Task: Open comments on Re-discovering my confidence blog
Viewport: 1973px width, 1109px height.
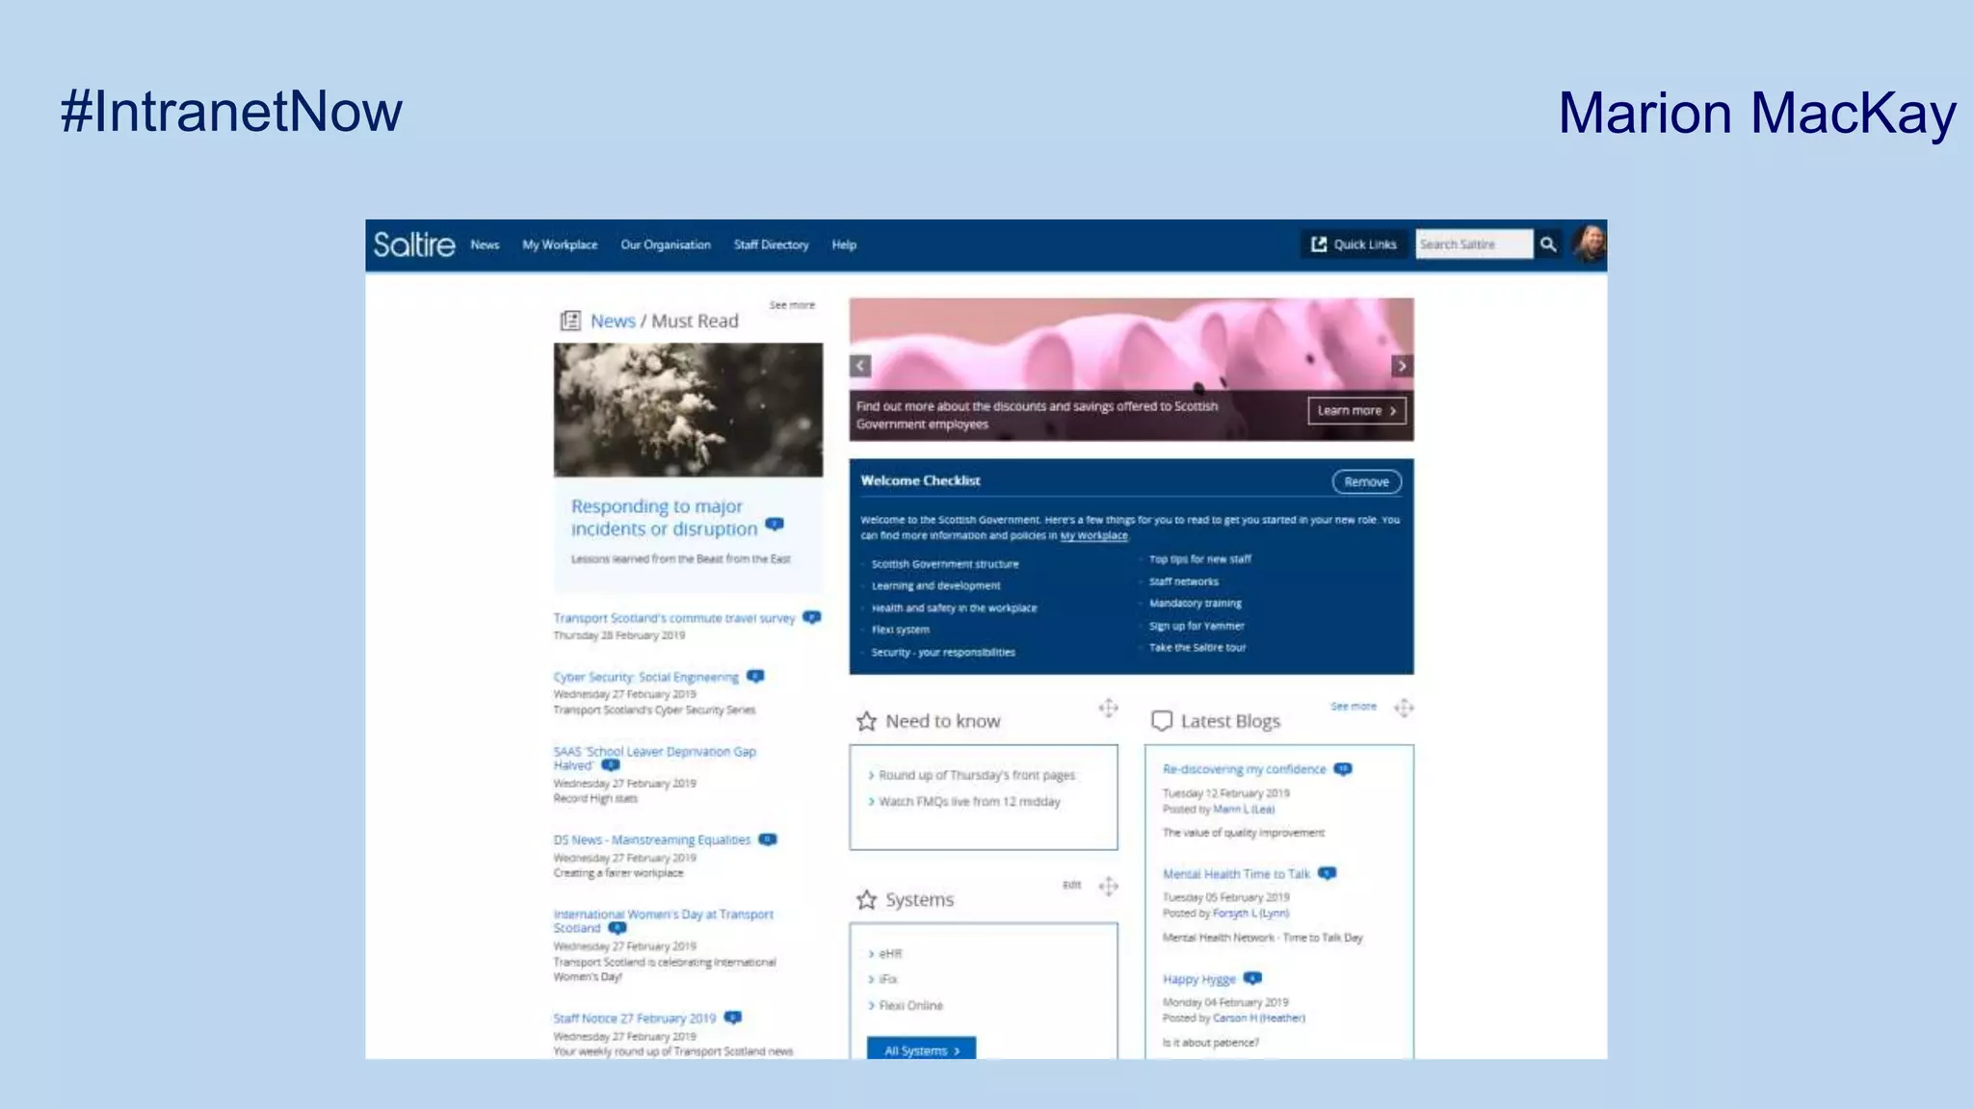Action: pos(1343,769)
